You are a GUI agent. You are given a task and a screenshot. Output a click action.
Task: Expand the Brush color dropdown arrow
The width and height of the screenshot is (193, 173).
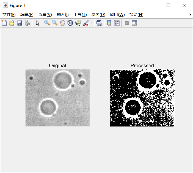tap(92, 23)
